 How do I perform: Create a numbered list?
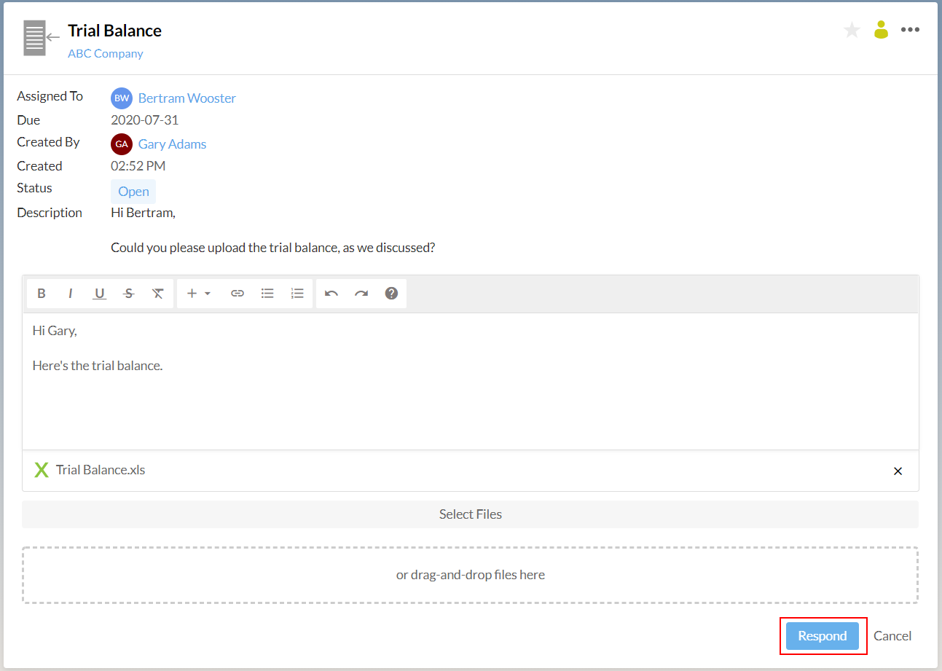[297, 293]
